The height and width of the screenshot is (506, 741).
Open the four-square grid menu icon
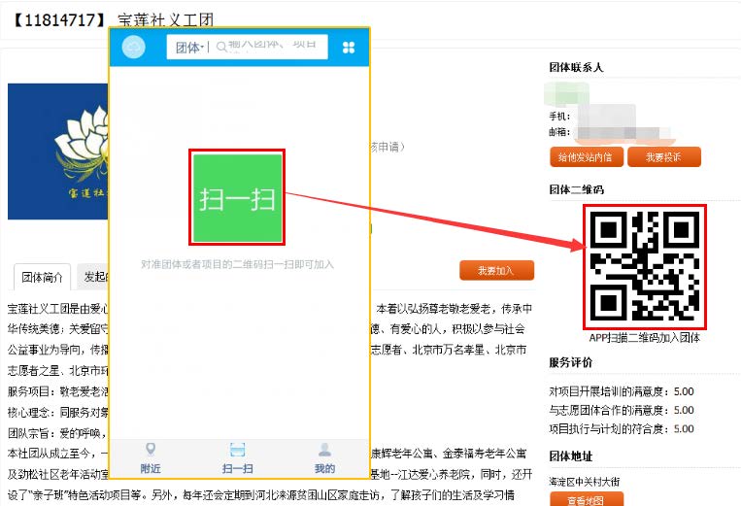click(x=349, y=48)
